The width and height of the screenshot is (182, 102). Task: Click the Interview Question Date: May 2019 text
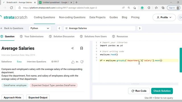pos(18,55)
